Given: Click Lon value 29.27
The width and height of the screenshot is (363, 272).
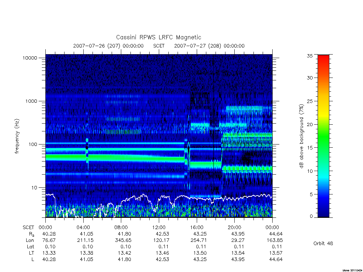Looking at the screenshot, I should (x=238, y=240).
